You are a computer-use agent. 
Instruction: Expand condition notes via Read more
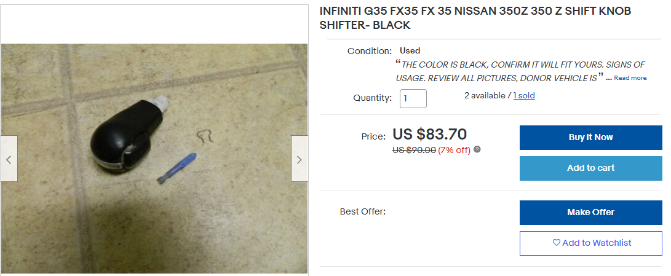630,78
